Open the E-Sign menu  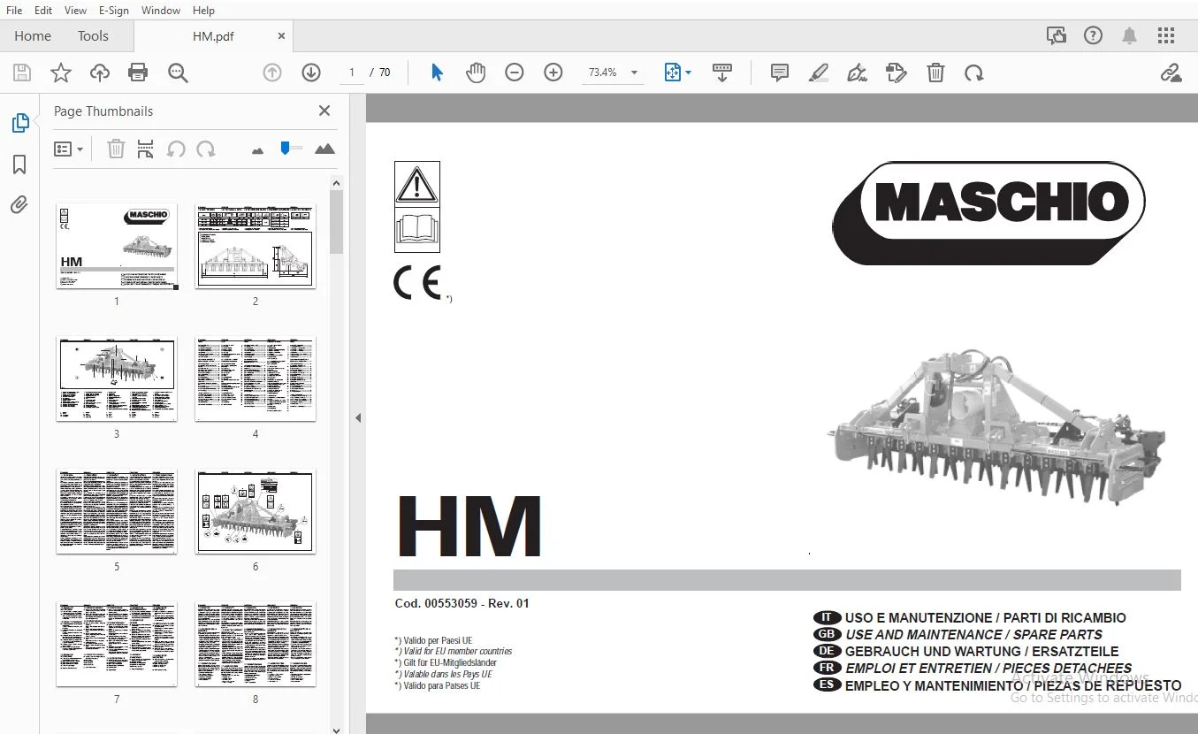point(113,11)
